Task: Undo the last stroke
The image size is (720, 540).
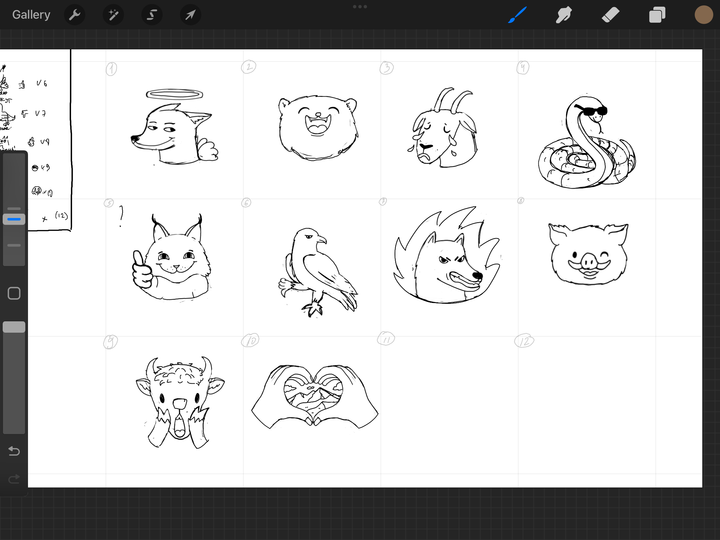Action: tap(14, 451)
